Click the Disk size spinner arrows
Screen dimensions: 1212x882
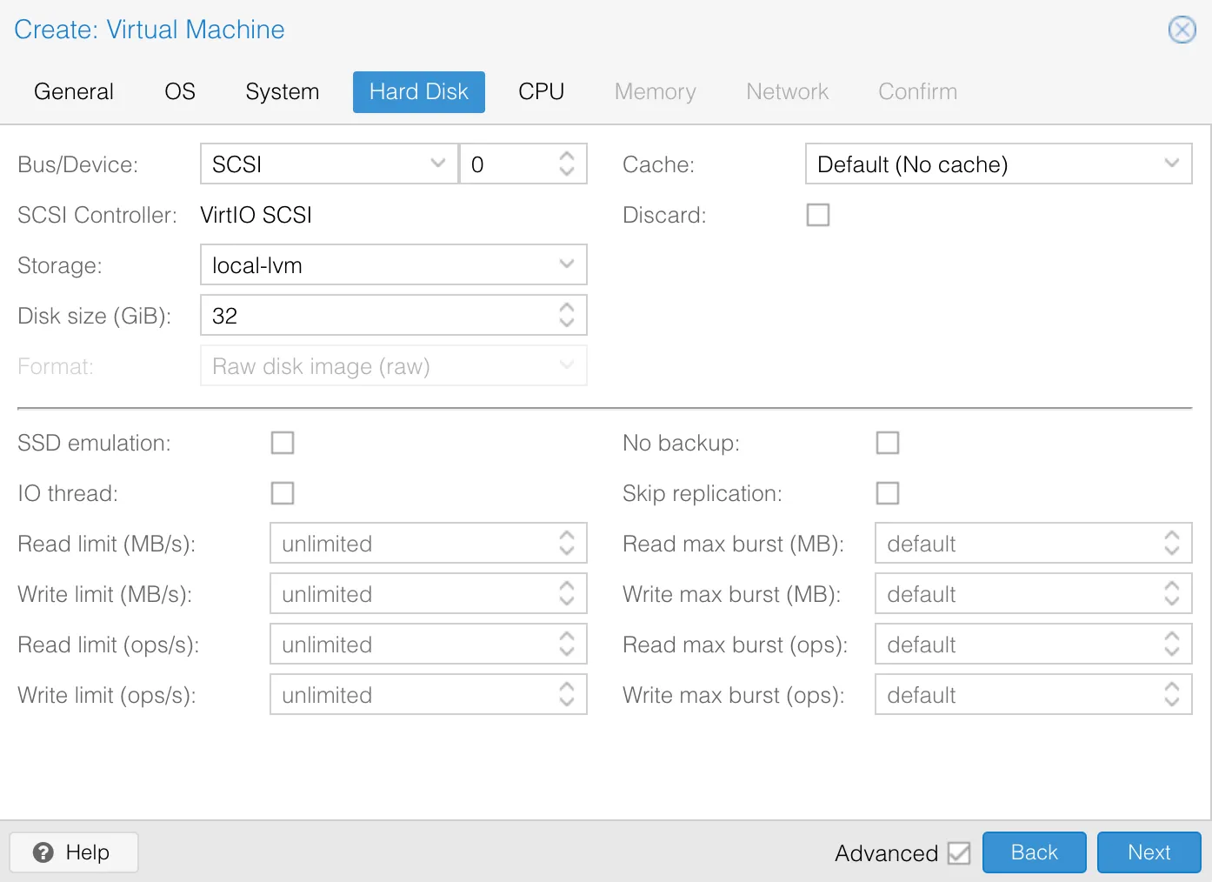pyautogui.click(x=567, y=315)
